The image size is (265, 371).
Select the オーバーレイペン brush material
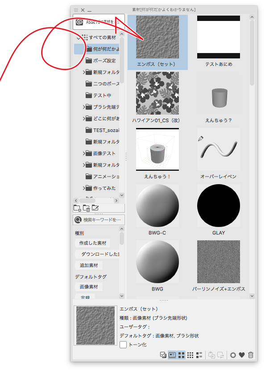coord(219,149)
